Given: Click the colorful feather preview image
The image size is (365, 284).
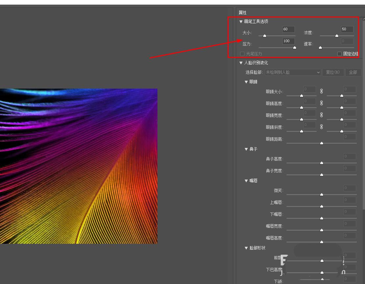Looking at the screenshot, I should (x=79, y=166).
